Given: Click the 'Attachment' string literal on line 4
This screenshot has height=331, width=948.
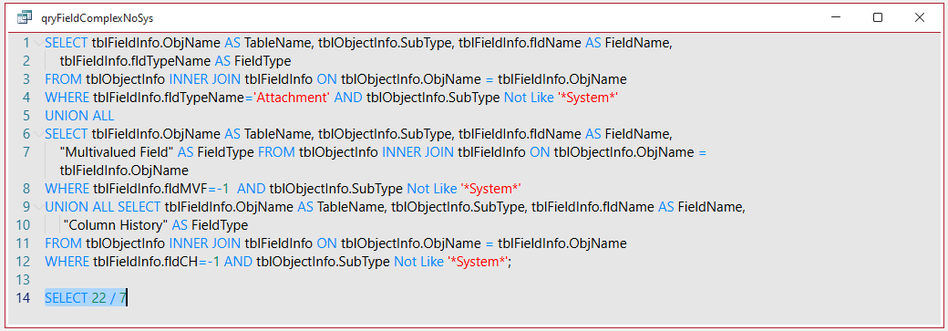Looking at the screenshot, I should click(x=292, y=98).
